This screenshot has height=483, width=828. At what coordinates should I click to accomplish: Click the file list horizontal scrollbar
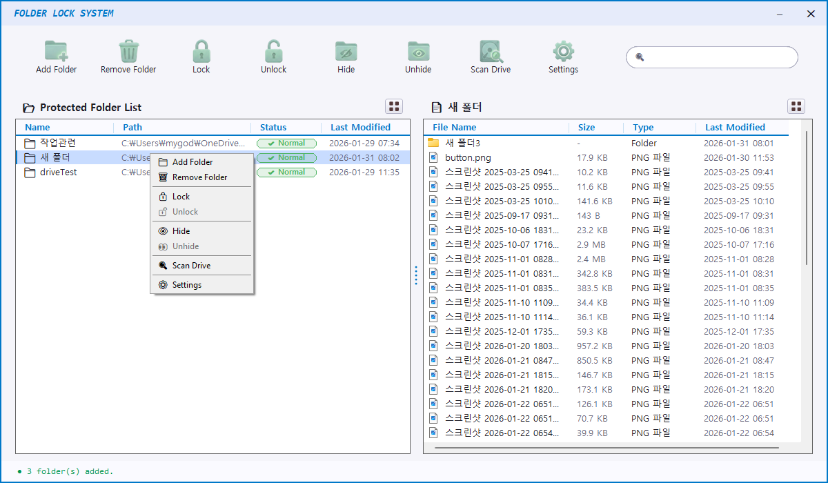pyautogui.click(x=607, y=448)
